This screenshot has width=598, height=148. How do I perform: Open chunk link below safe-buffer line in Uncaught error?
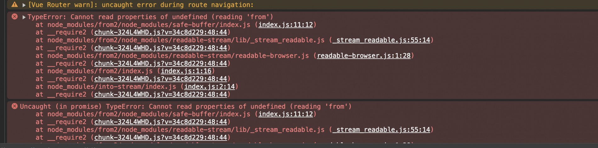pos(161,122)
